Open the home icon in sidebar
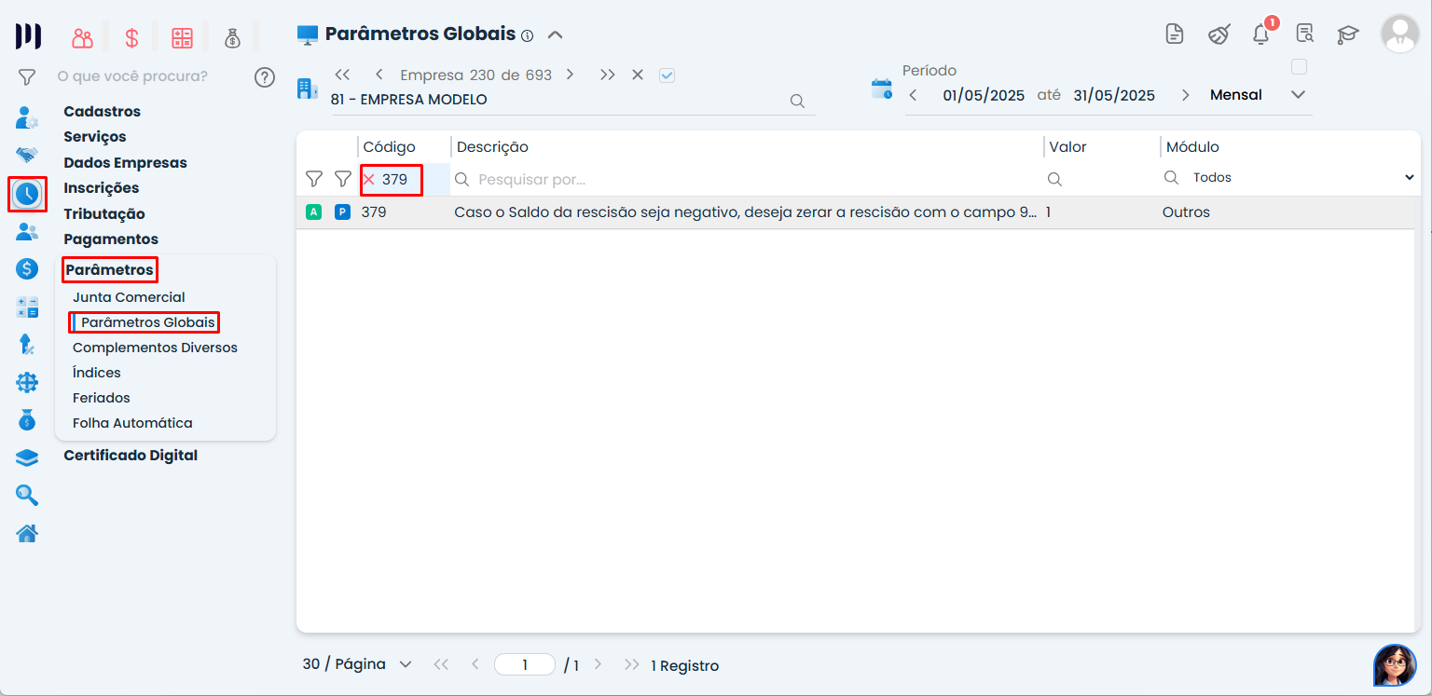 [27, 533]
